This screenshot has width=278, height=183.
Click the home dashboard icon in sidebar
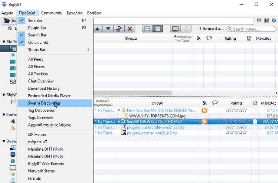click(x=10, y=28)
